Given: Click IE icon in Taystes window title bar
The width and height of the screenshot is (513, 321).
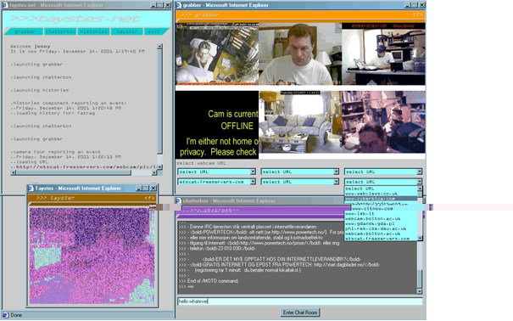Looking at the screenshot, I should click(31, 189).
